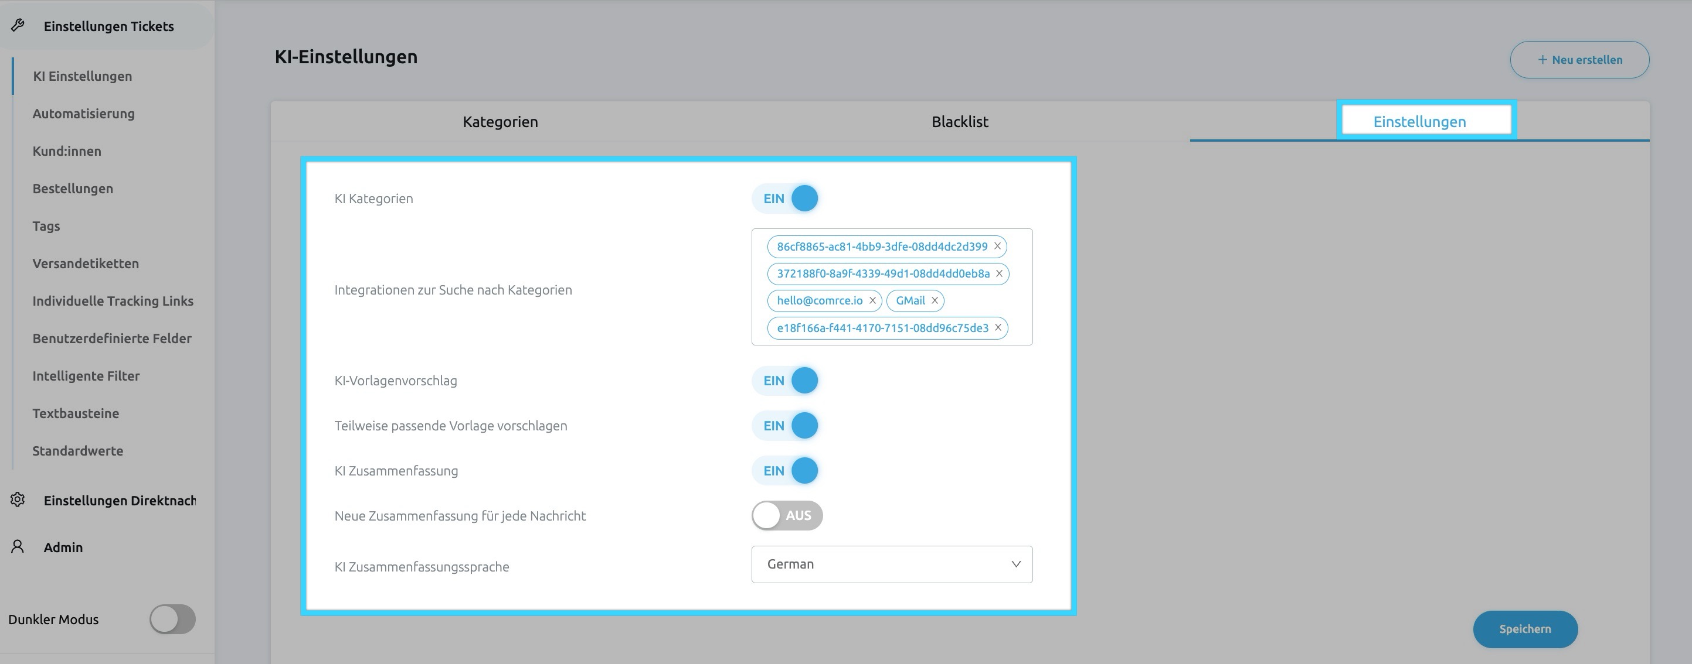Open the KI Zusammenfassungssprache dropdown
1692x664 pixels.
pyautogui.click(x=891, y=564)
